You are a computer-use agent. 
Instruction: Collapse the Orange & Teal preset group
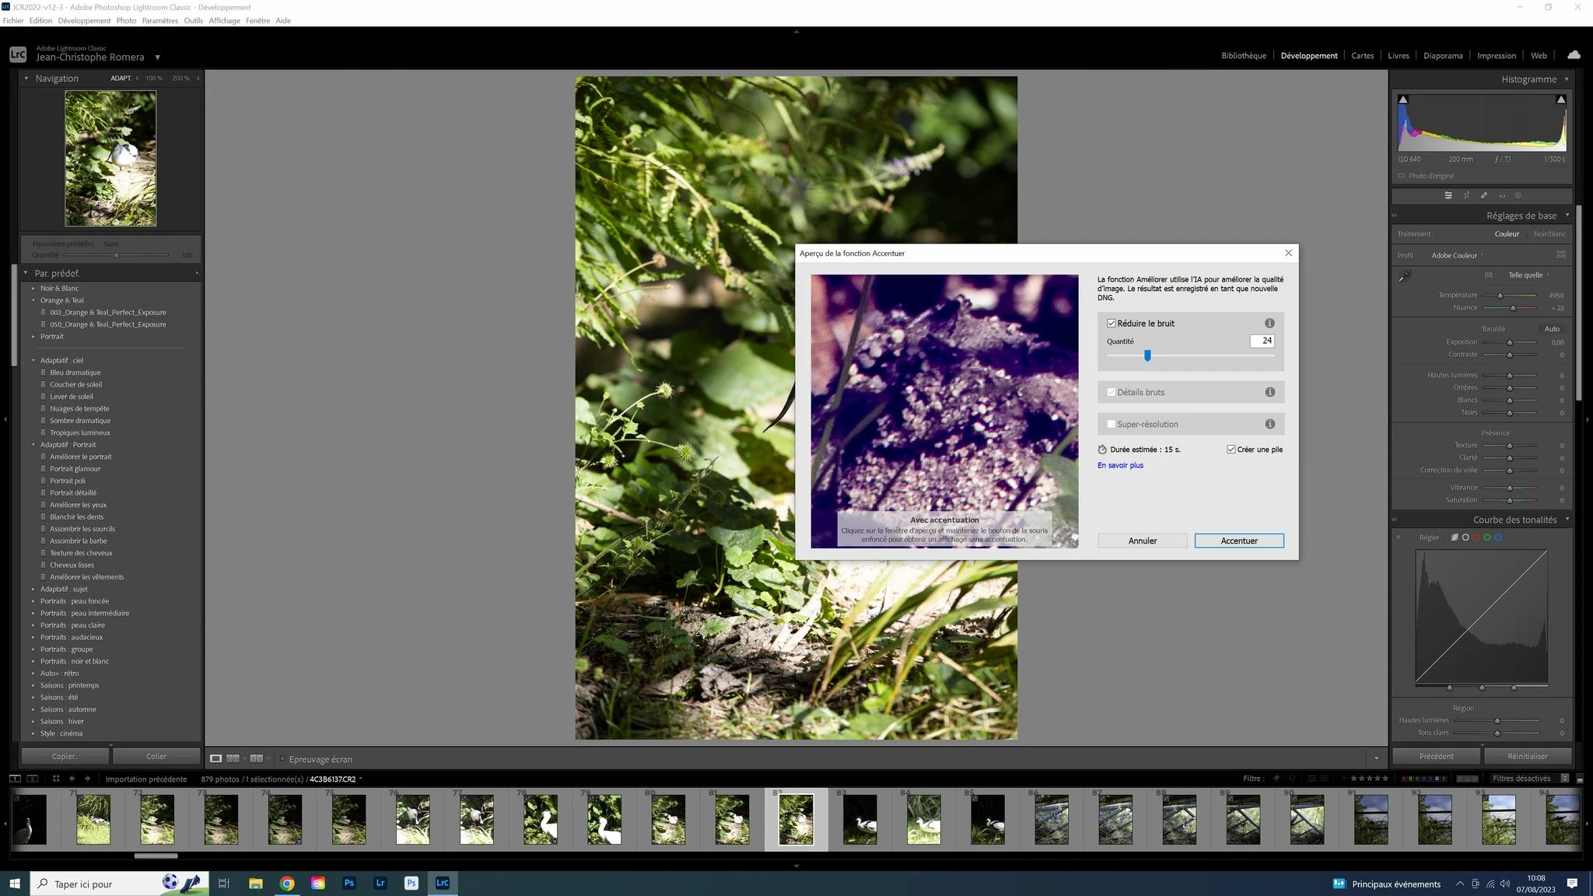pos(33,300)
